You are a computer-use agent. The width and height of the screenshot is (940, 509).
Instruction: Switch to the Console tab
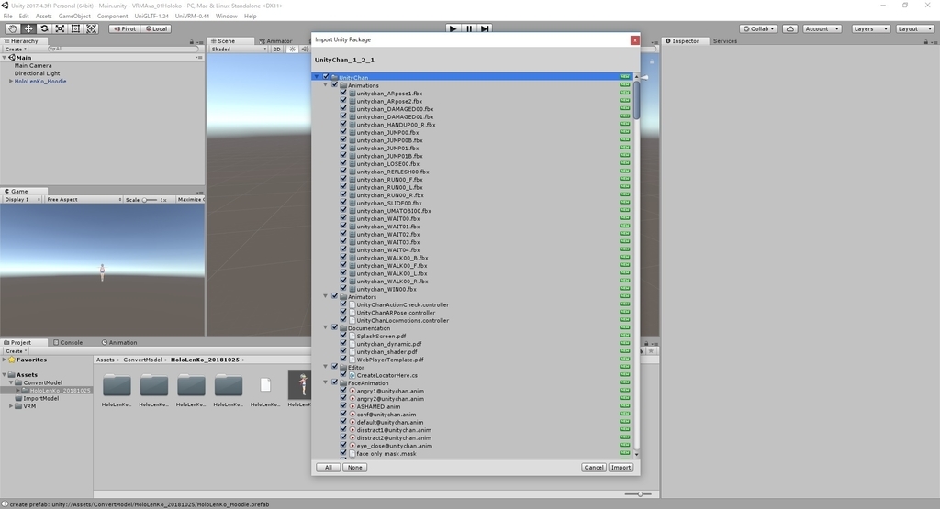(68, 342)
